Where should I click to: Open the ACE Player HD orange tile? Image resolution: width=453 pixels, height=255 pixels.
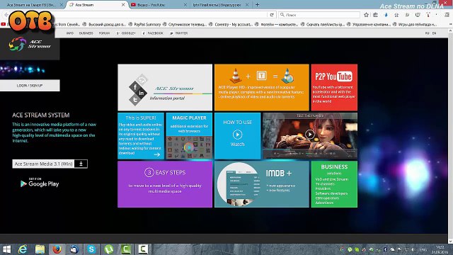(x=262, y=87)
